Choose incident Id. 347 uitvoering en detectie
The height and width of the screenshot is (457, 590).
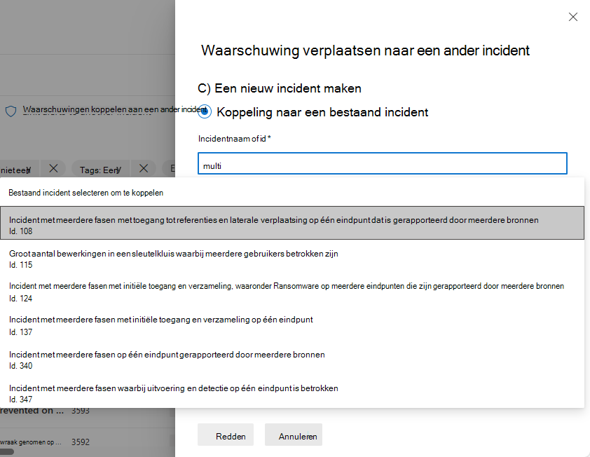click(292, 393)
